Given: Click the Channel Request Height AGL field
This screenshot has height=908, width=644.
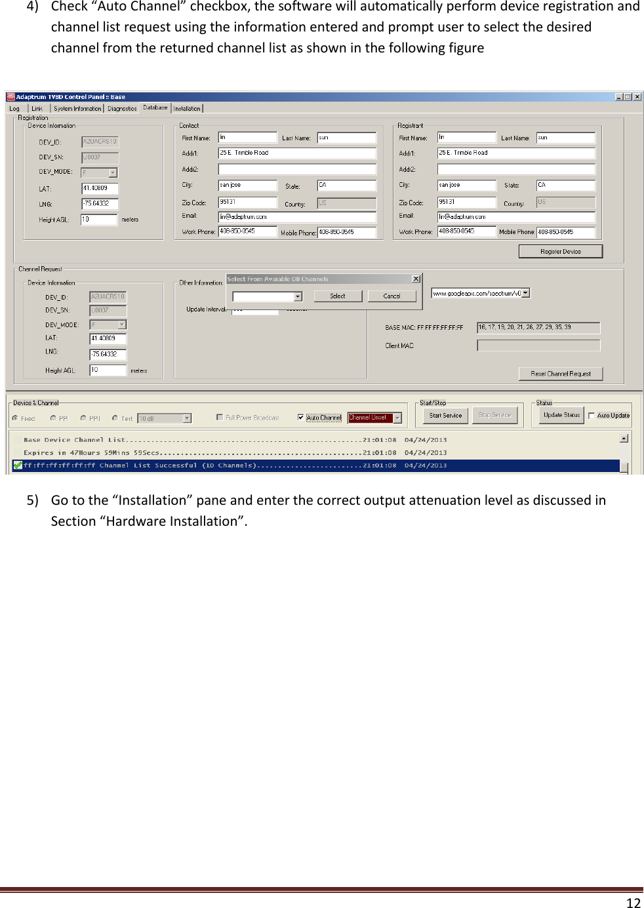Looking at the screenshot, I should [108, 370].
